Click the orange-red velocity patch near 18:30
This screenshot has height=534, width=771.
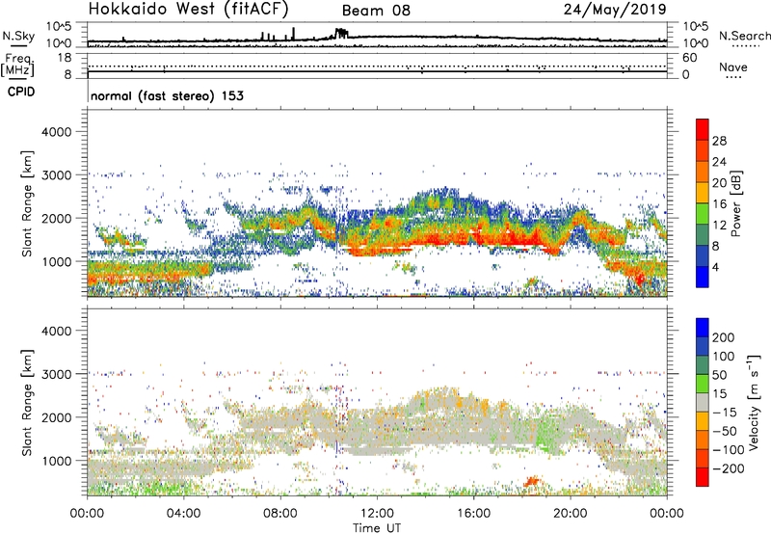point(532,480)
